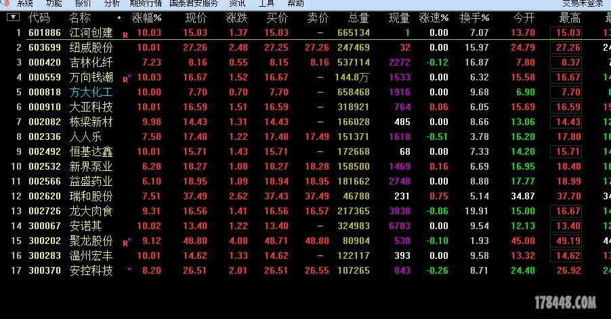Click the R marker on 聚龙股份 row
The width and height of the screenshot is (611, 319).
coord(125,243)
